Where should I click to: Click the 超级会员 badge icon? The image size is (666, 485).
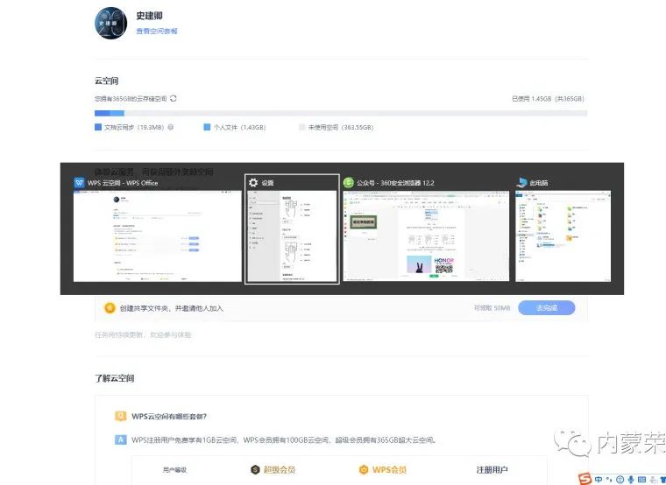(x=255, y=470)
